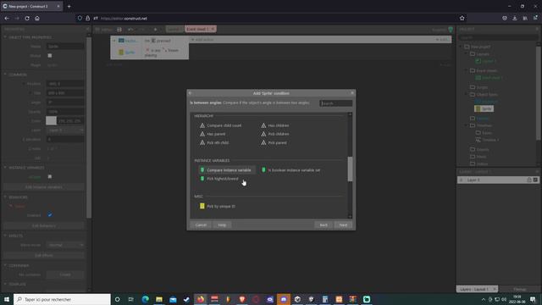This screenshot has width=542, height=305.
Task: Click the Save icon in editor toolbar
Action: [119, 30]
